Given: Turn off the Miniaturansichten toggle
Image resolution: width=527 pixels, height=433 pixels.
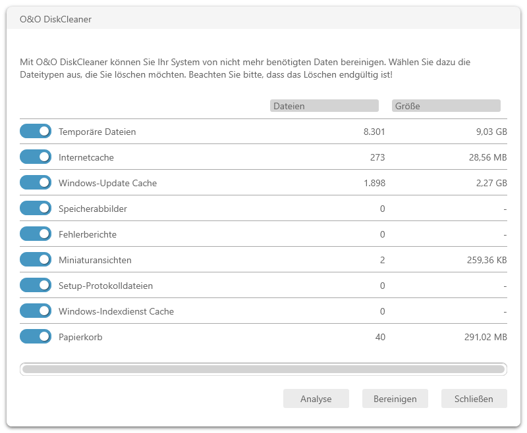Looking at the screenshot, I should (36, 259).
